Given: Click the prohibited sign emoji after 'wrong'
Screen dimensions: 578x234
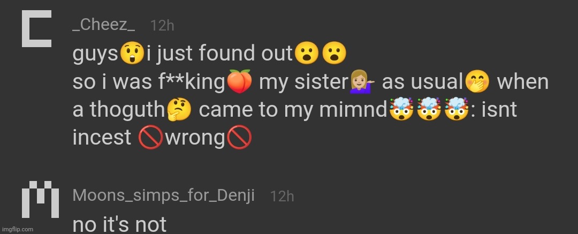Looking at the screenshot, I should 239,138.
